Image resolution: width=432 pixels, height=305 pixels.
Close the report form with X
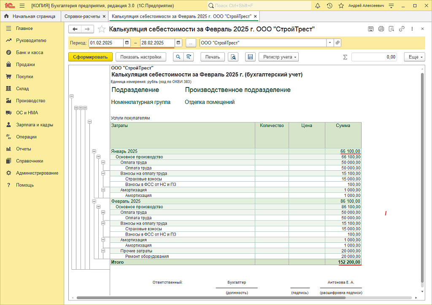coord(422,29)
